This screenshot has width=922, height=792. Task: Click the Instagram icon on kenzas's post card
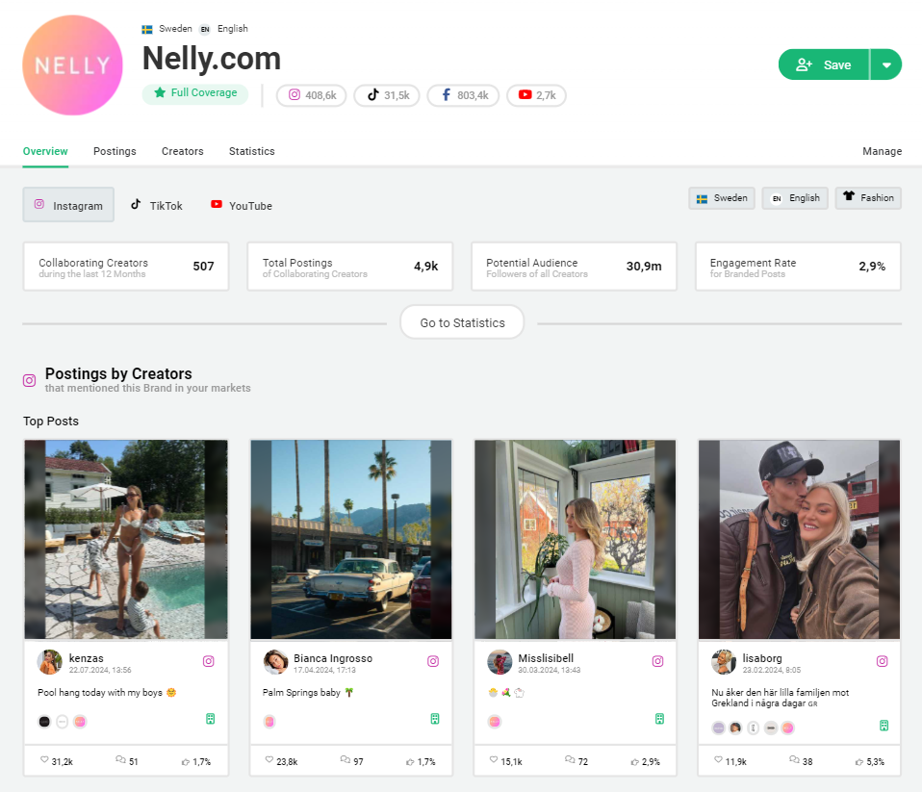click(208, 661)
